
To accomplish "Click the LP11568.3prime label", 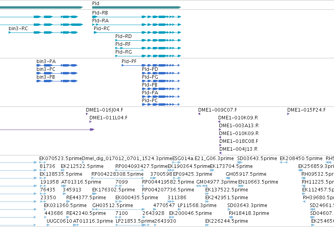I will tap(197, 206).
